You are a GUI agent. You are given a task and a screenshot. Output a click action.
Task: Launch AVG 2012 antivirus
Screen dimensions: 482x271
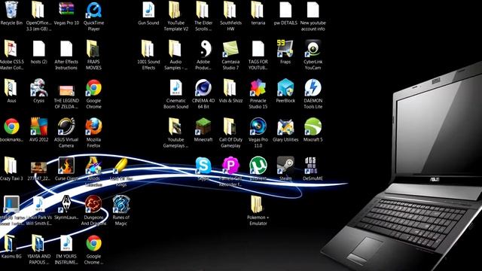(38, 126)
